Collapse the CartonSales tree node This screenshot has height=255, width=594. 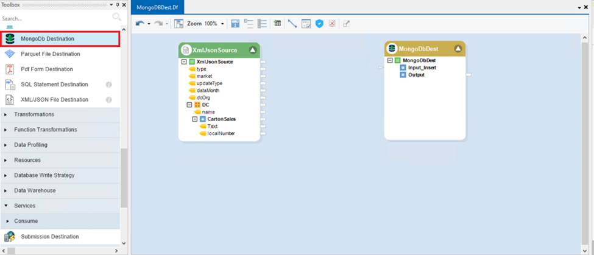[195, 119]
